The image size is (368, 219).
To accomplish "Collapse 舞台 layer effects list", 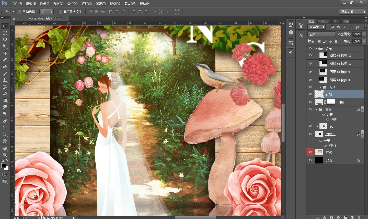I will [362, 109].
